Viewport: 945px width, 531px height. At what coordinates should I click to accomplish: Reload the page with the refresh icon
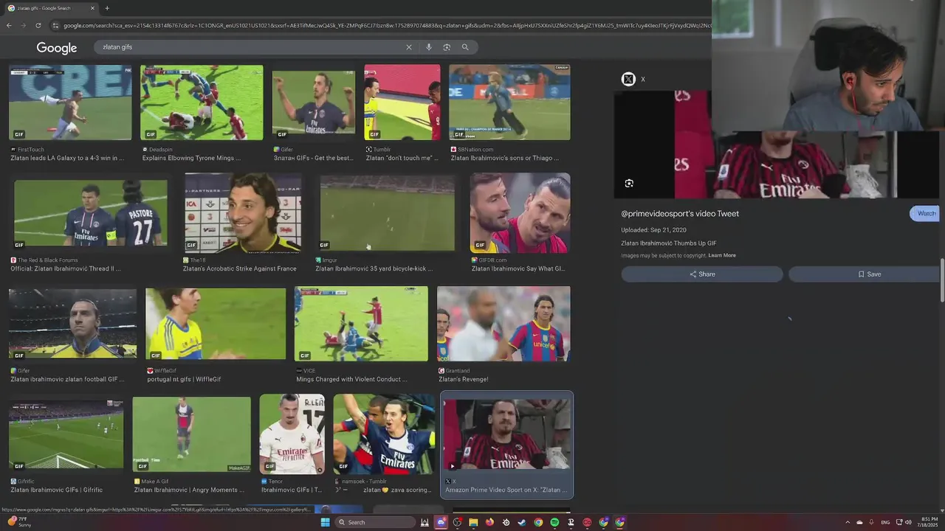38,26
